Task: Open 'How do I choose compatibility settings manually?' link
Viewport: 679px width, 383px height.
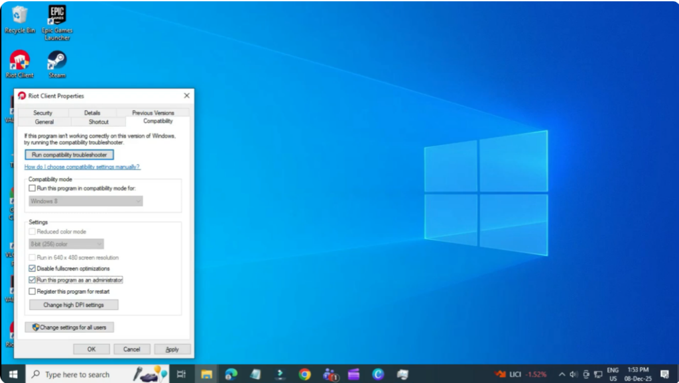Action: pos(82,167)
